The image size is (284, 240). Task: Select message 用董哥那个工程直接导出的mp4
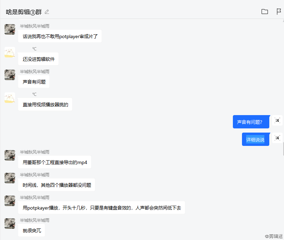click(55, 162)
